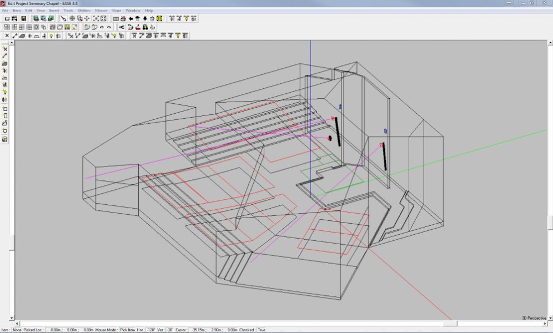Viewport: 553px width, 333px height.
Task: Open the Window menu
Action: point(133,11)
